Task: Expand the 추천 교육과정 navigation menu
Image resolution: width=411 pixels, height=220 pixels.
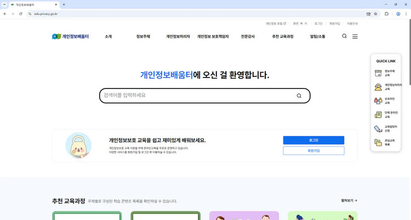Action: pyautogui.click(x=283, y=37)
